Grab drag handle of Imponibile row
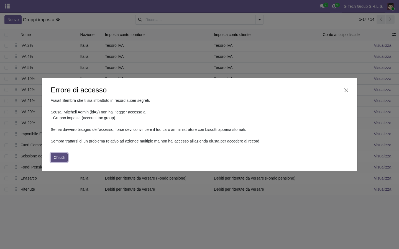This screenshot has height=249, width=399. [16, 134]
